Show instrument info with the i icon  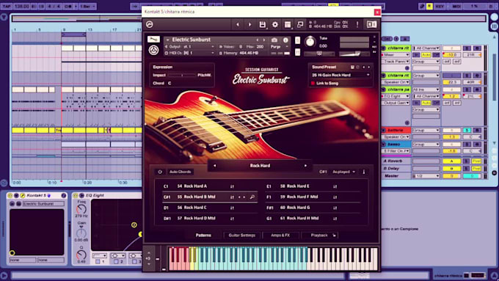click(285, 40)
